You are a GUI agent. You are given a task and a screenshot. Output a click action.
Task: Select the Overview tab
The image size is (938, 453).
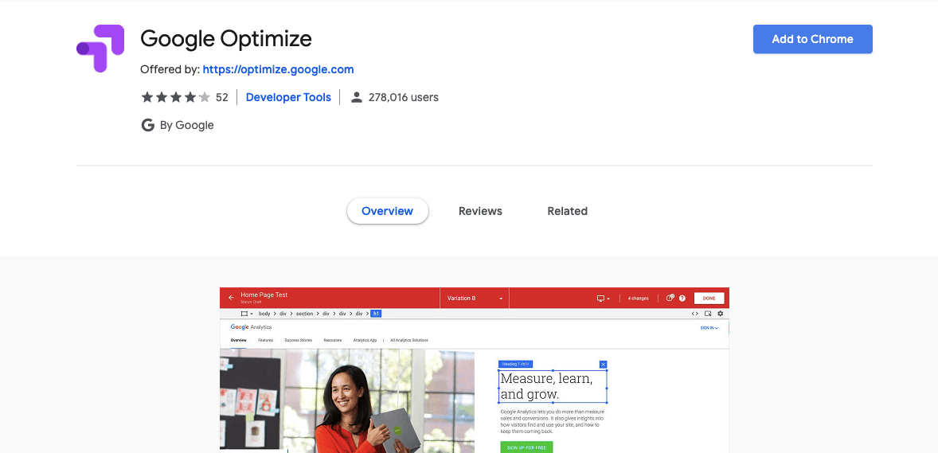click(x=388, y=211)
